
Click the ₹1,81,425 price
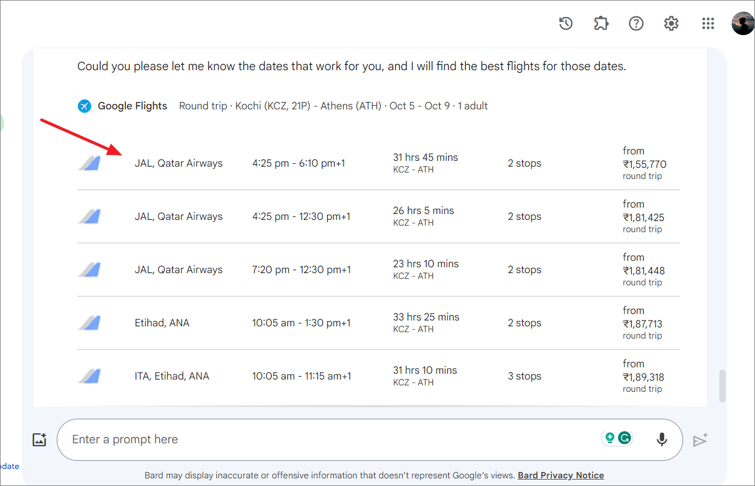click(643, 218)
